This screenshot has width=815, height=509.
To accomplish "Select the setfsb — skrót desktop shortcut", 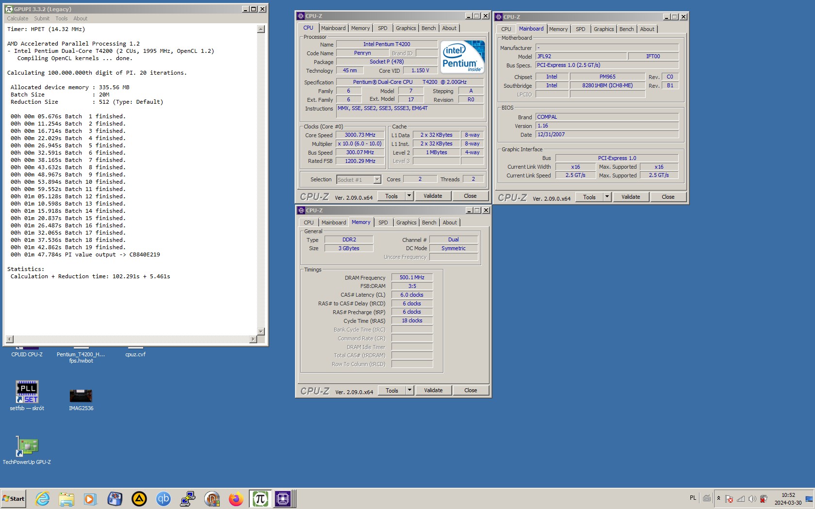I will click(x=27, y=395).
